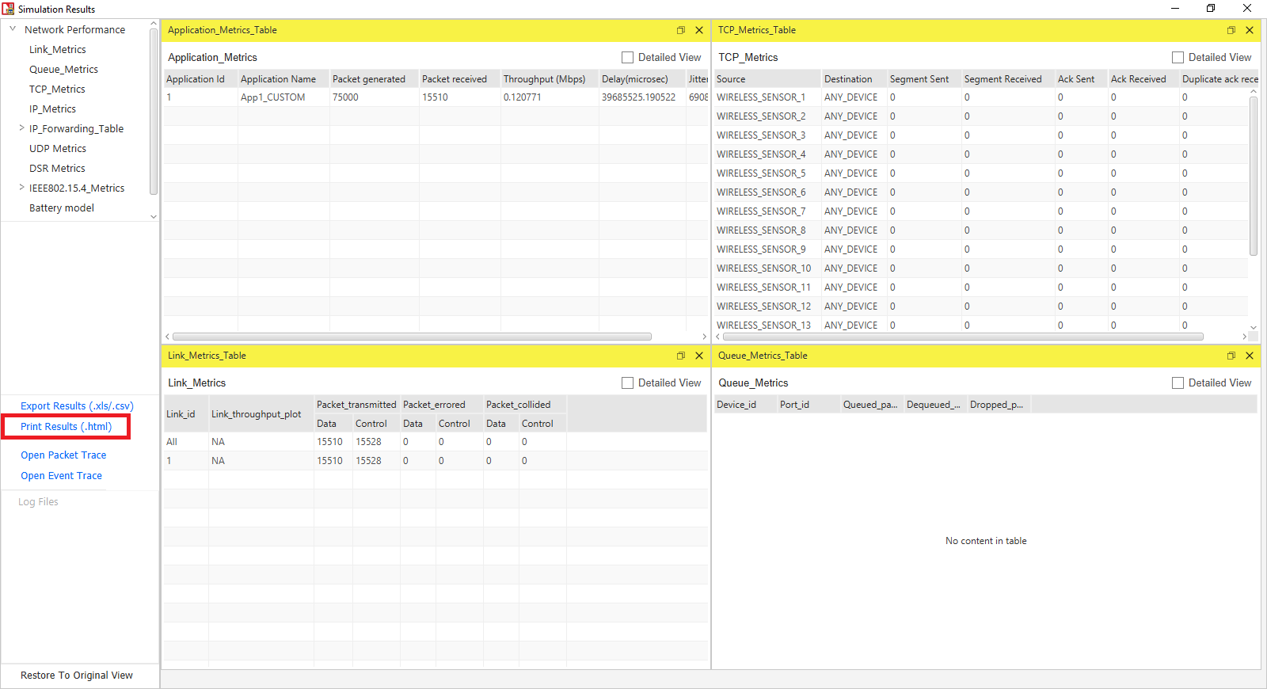This screenshot has height=689, width=1267.
Task: Click the 0.120771 throughput cell
Action: point(550,97)
